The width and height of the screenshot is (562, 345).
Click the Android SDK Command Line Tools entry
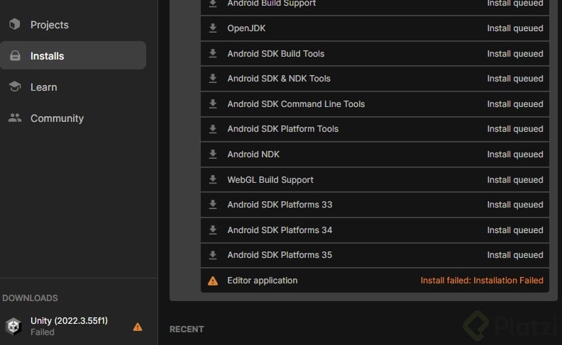click(x=296, y=104)
